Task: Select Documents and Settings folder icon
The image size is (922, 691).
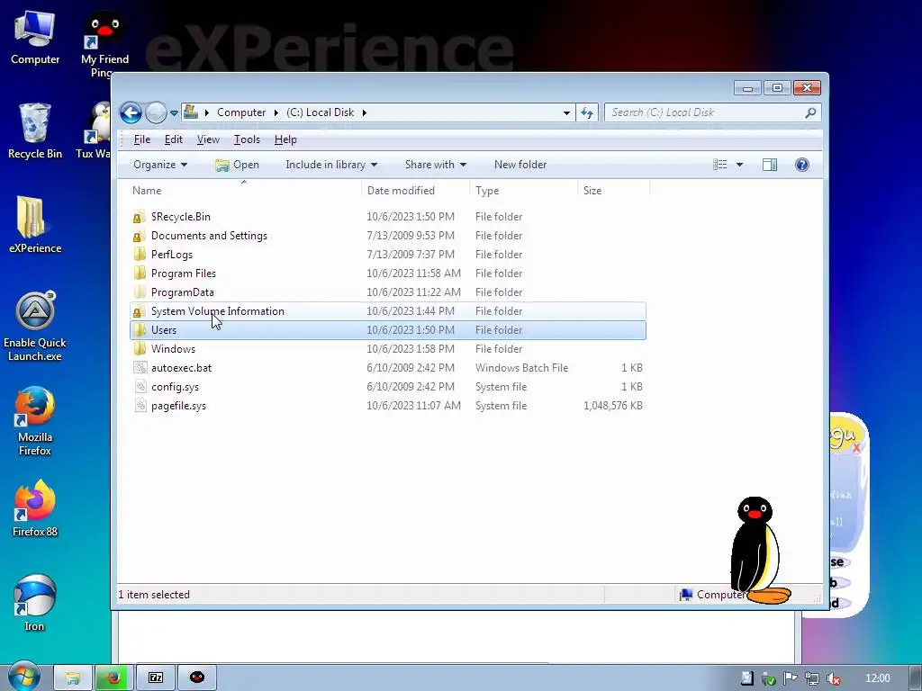Action: [140, 236]
